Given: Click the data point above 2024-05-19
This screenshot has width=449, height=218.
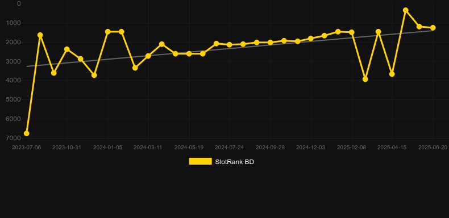Looking at the screenshot, I should pos(189,53).
